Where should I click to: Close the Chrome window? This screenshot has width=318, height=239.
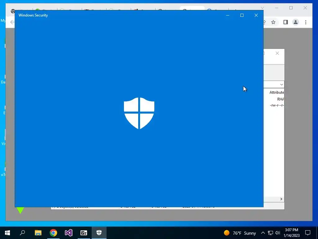[x=305, y=8]
